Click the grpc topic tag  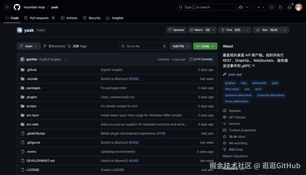(x=275, y=83)
